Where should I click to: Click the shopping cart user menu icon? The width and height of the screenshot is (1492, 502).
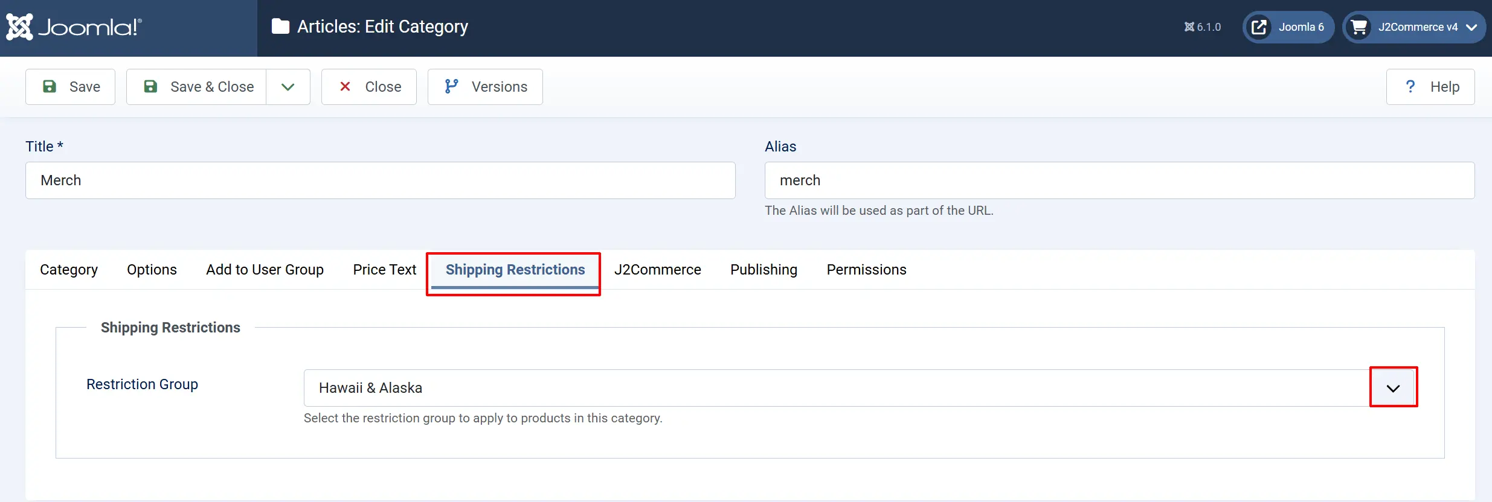coord(1359,27)
